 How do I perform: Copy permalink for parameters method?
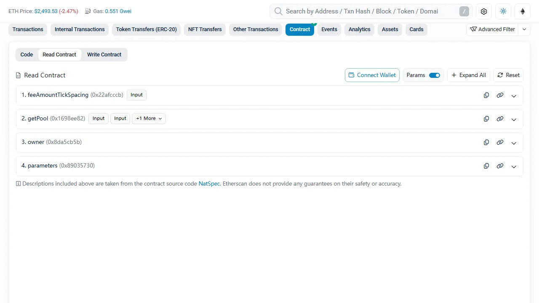coord(500,166)
